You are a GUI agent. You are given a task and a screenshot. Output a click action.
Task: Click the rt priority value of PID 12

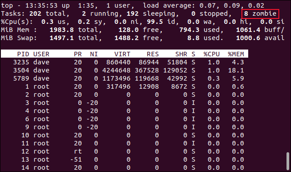(x=78, y=151)
